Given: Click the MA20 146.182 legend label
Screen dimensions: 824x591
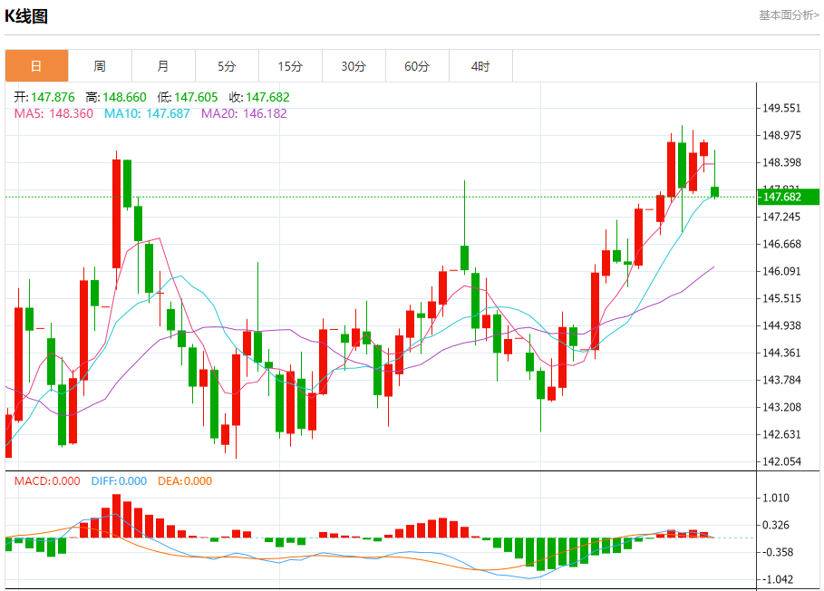Looking at the screenshot, I should (244, 113).
